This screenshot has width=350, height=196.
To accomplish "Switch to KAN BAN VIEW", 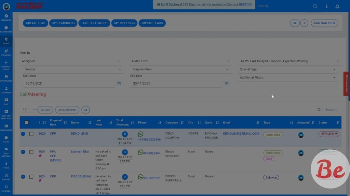I will [324, 23].
